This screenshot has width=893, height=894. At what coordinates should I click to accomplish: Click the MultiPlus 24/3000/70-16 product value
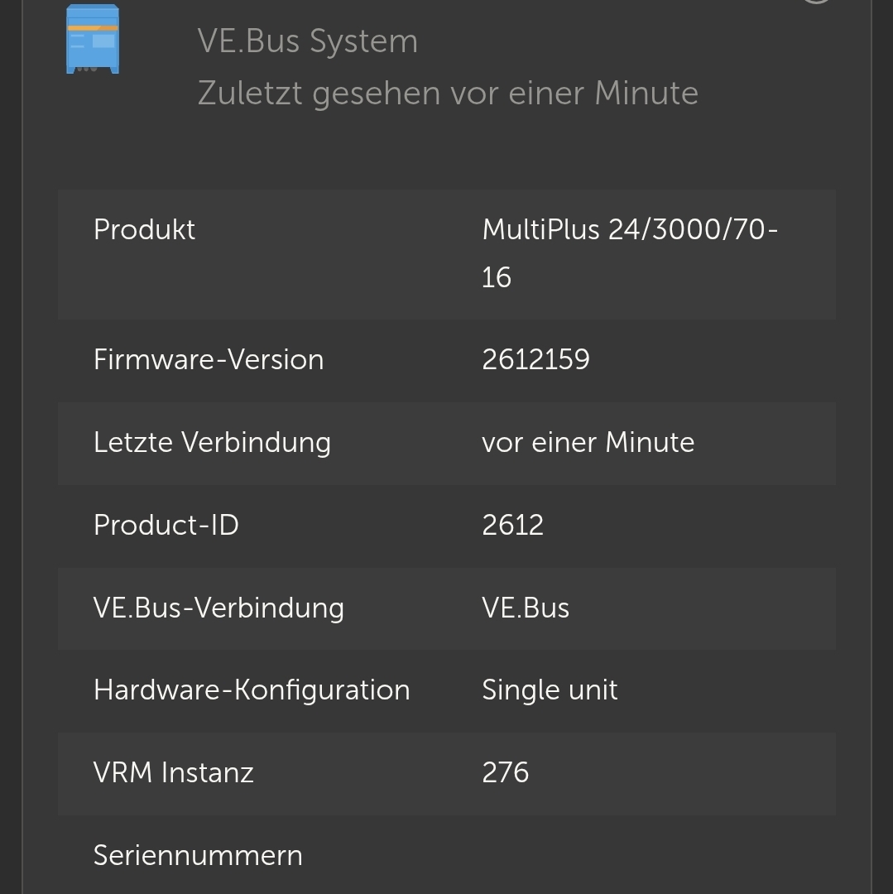[629, 252]
